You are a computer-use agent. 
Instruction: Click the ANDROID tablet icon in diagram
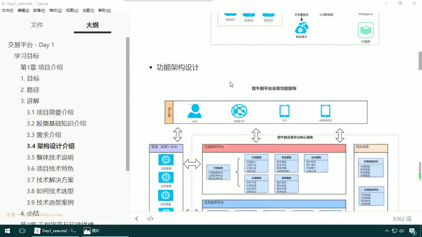pyautogui.click(x=325, y=111)
